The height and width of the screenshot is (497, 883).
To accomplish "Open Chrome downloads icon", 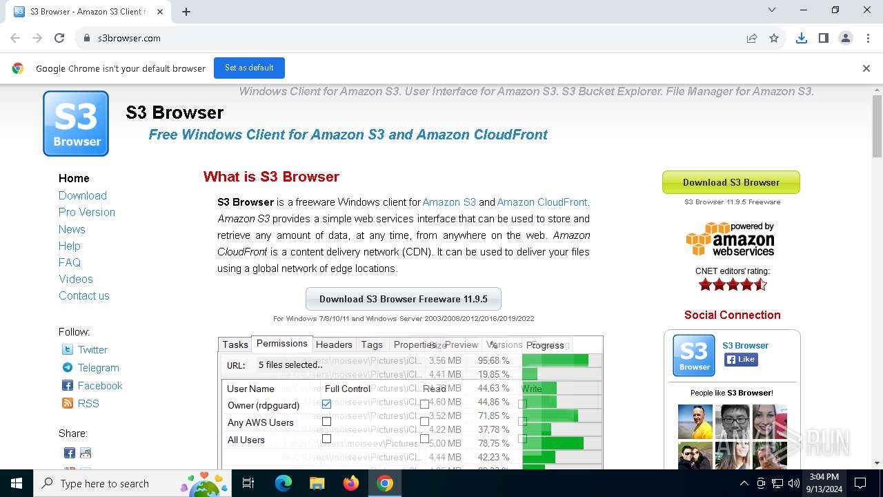I will point(802,38).
